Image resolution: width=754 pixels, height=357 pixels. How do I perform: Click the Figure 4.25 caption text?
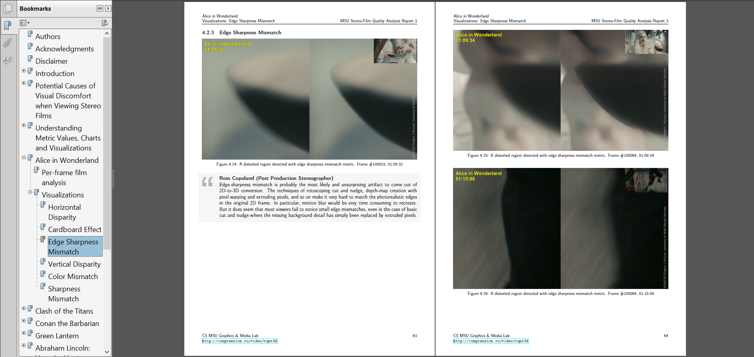[x=561, y=156]
